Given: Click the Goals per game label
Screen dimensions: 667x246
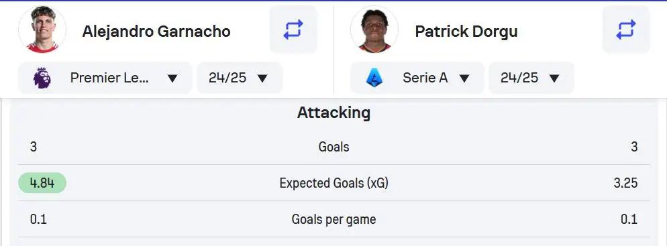Looking at the screenshot, I should (x=333, y=219).
